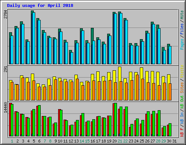This screenshot has height=145, width=186.
Task: Click green day label 21 on the x-axis
Action: pos(120,141)
